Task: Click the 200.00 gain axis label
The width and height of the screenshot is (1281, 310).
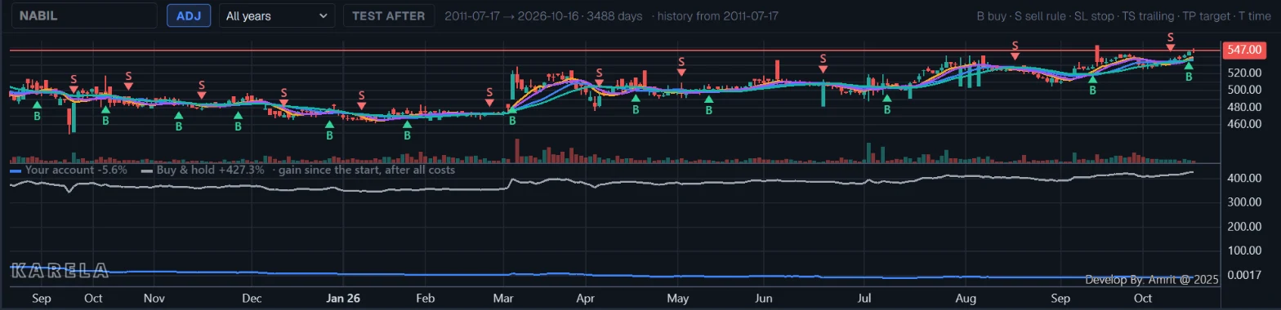Action: [1243, 226]
